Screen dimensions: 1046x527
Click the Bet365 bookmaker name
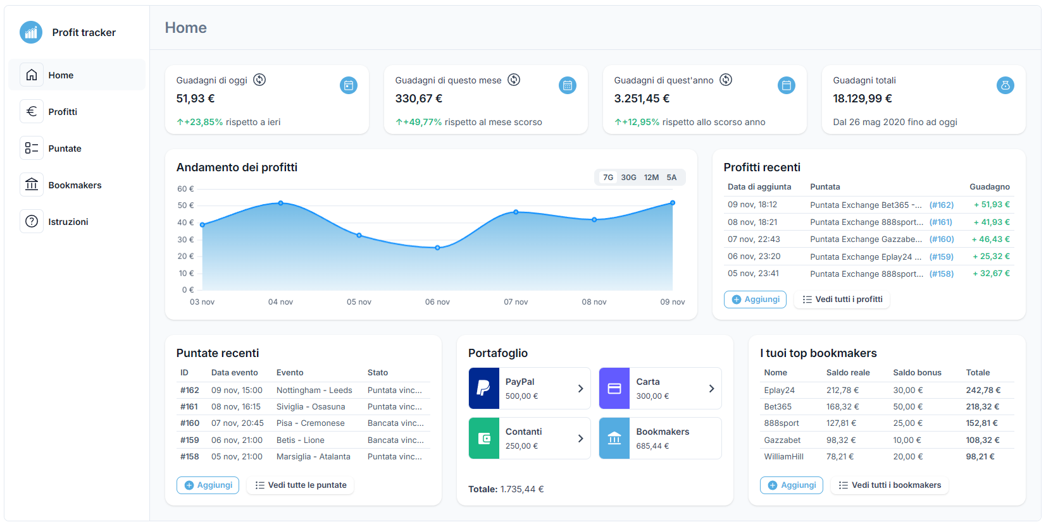pos(778,407)
